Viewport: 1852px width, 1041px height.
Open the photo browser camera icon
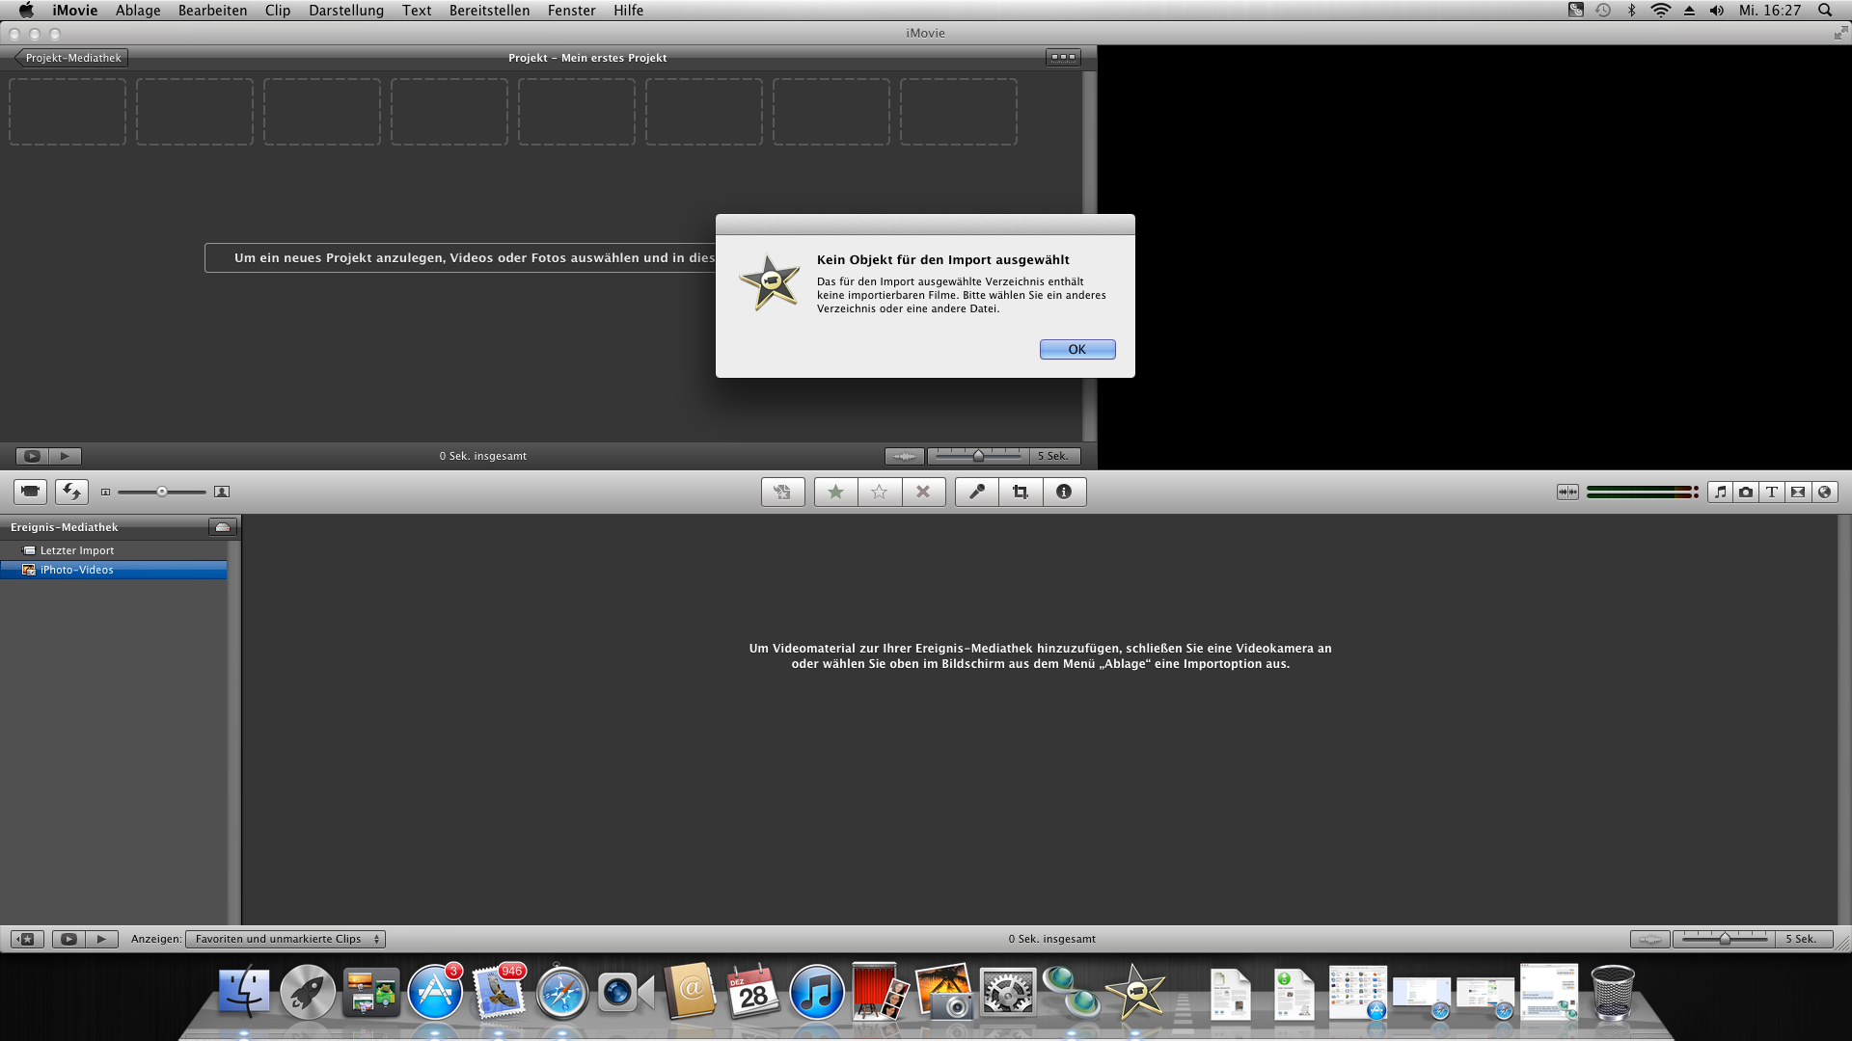[x=1746, y=492]
